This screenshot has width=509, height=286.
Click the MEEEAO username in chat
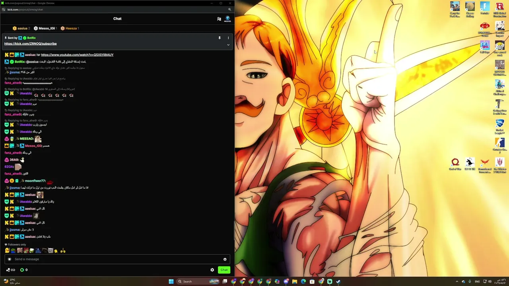coord(26,139)
